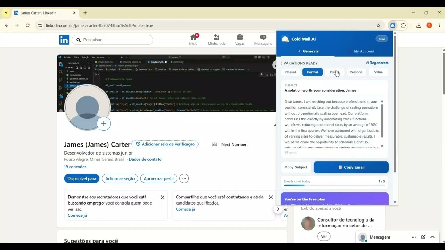Click the Copy Subject button

[x=296, y=167]
